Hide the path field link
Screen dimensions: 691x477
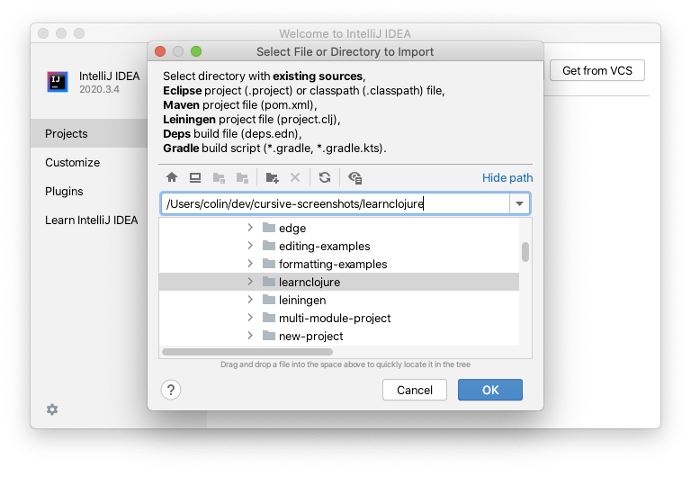point(507,177)
